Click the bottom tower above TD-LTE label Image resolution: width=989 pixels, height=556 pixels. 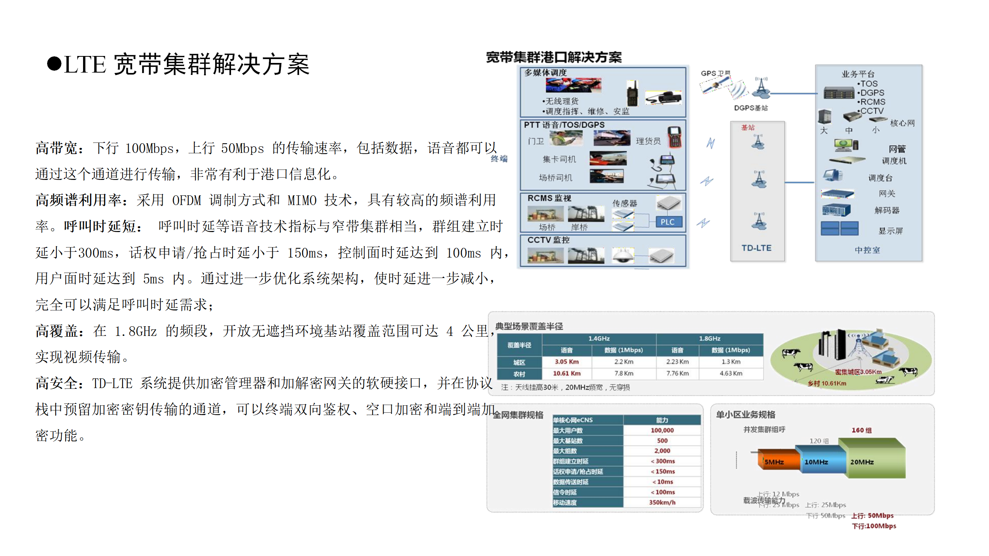759,221
